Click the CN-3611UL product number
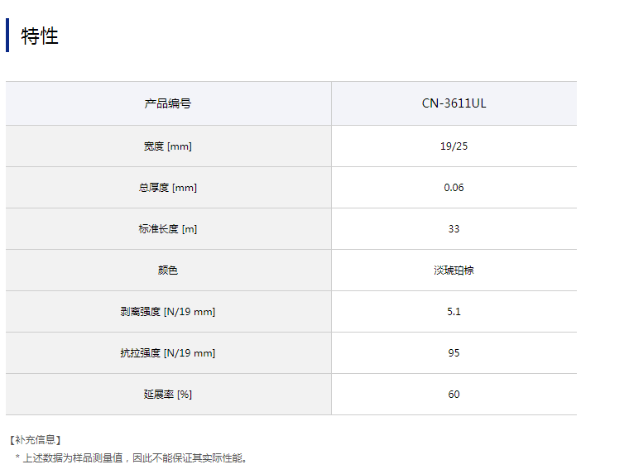629x474 pixels. pyautogui.click(x=454, y=103)
